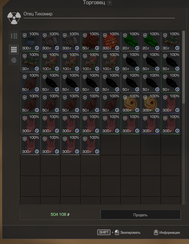The width and height of the screenshot is (189, 244).
Task: Sell items with the Продать button
Action: coord(140,215)
